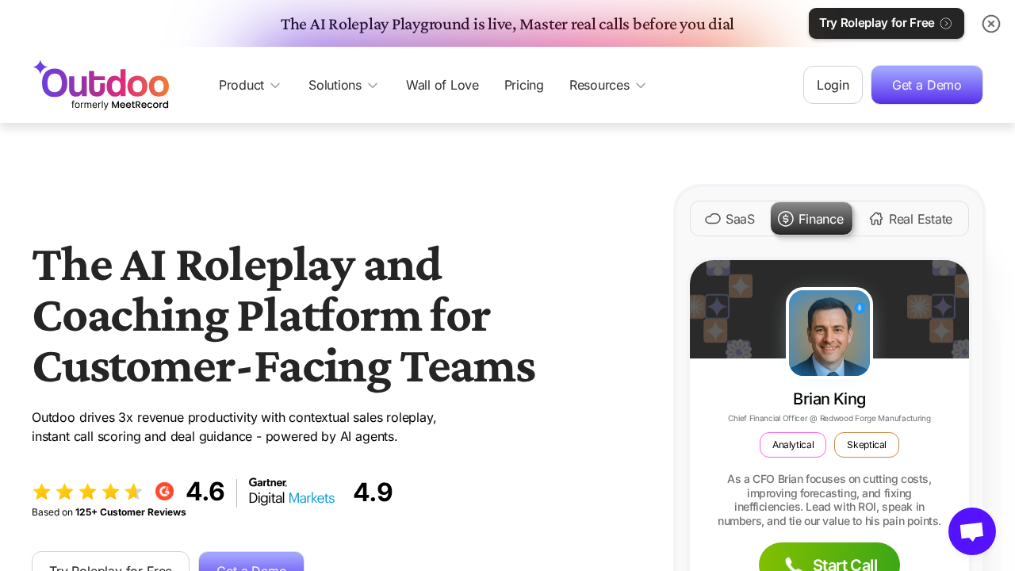Viewport: 1015px width, 571px height.
Task: Select the Finance industry tab
Action: tap(811, 219)
